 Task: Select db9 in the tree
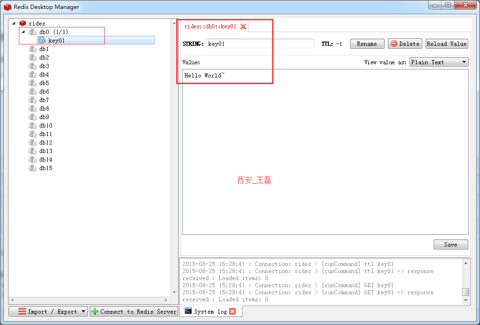(44, 117)
